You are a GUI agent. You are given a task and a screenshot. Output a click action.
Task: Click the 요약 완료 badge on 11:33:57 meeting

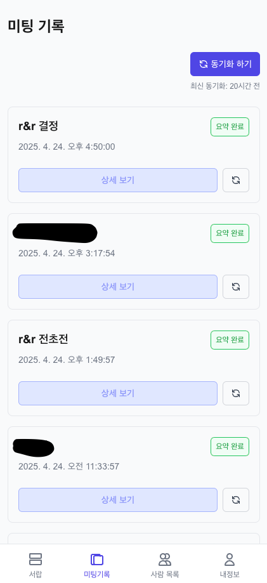[230, 447]
